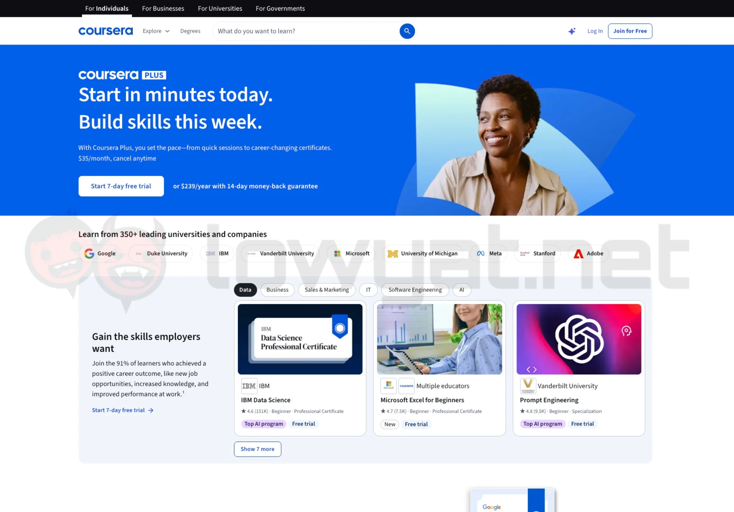Select the Business category pill
734x512 pixels.
tap(277, 290)
